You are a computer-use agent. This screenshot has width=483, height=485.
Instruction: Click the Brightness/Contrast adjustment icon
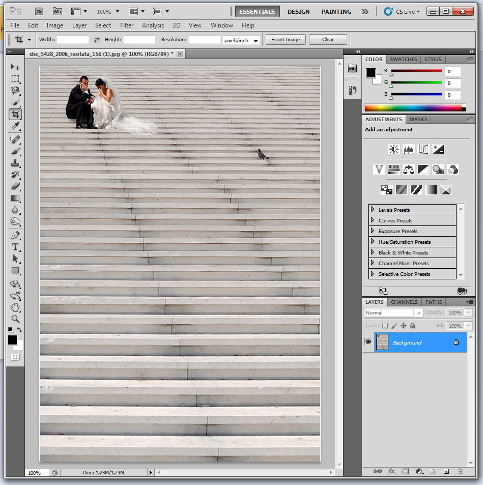click(x=393, y=149)
